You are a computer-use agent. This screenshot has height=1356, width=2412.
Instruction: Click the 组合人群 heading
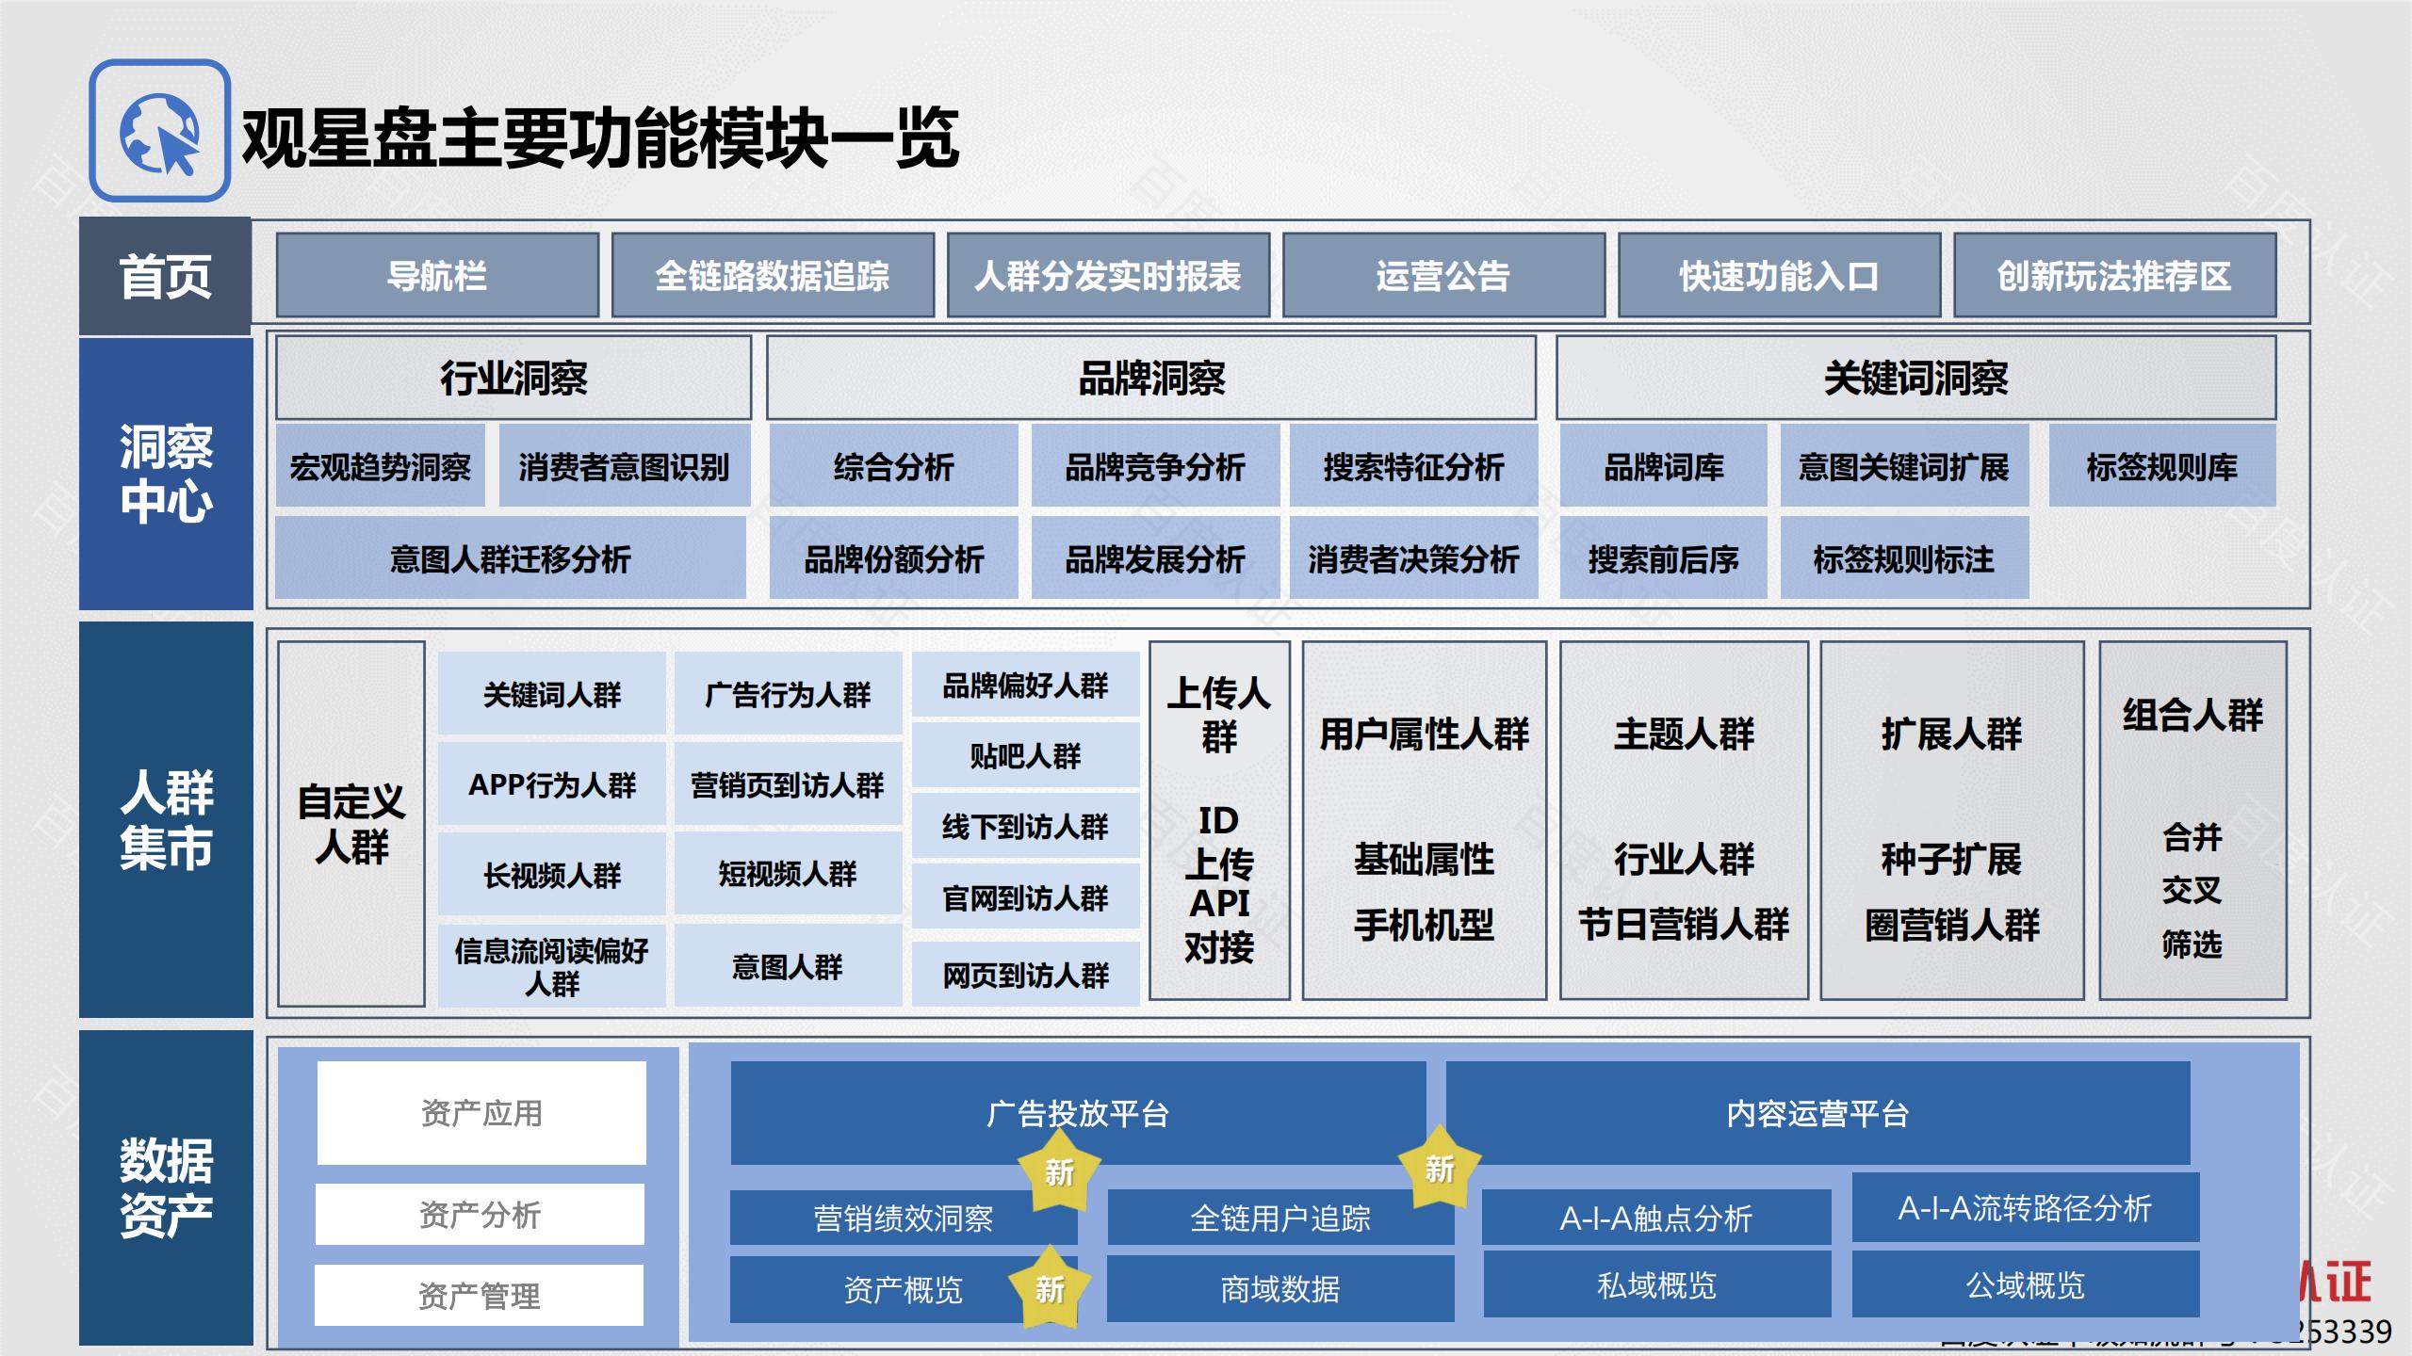(x=2192, y=715)
